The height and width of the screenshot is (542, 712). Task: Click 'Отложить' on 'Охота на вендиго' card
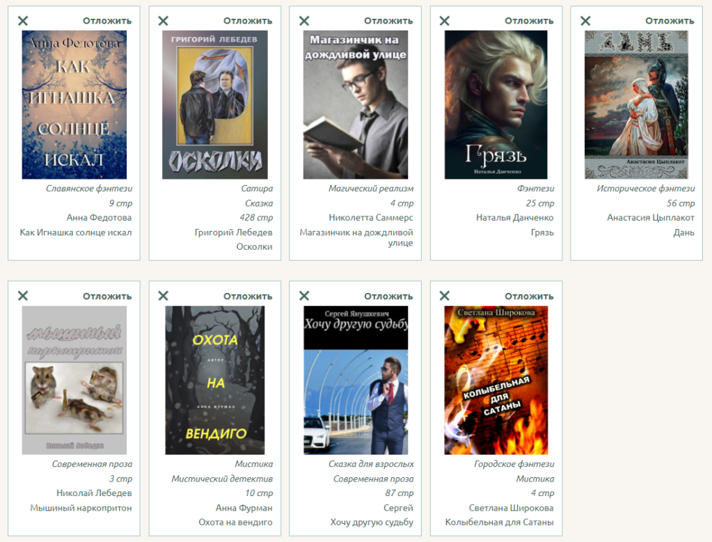[x=248, y=296]
